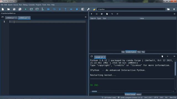Open Variable Explorer options menu
Viewport: 177px width, 99px height.
tap(175, 14)
